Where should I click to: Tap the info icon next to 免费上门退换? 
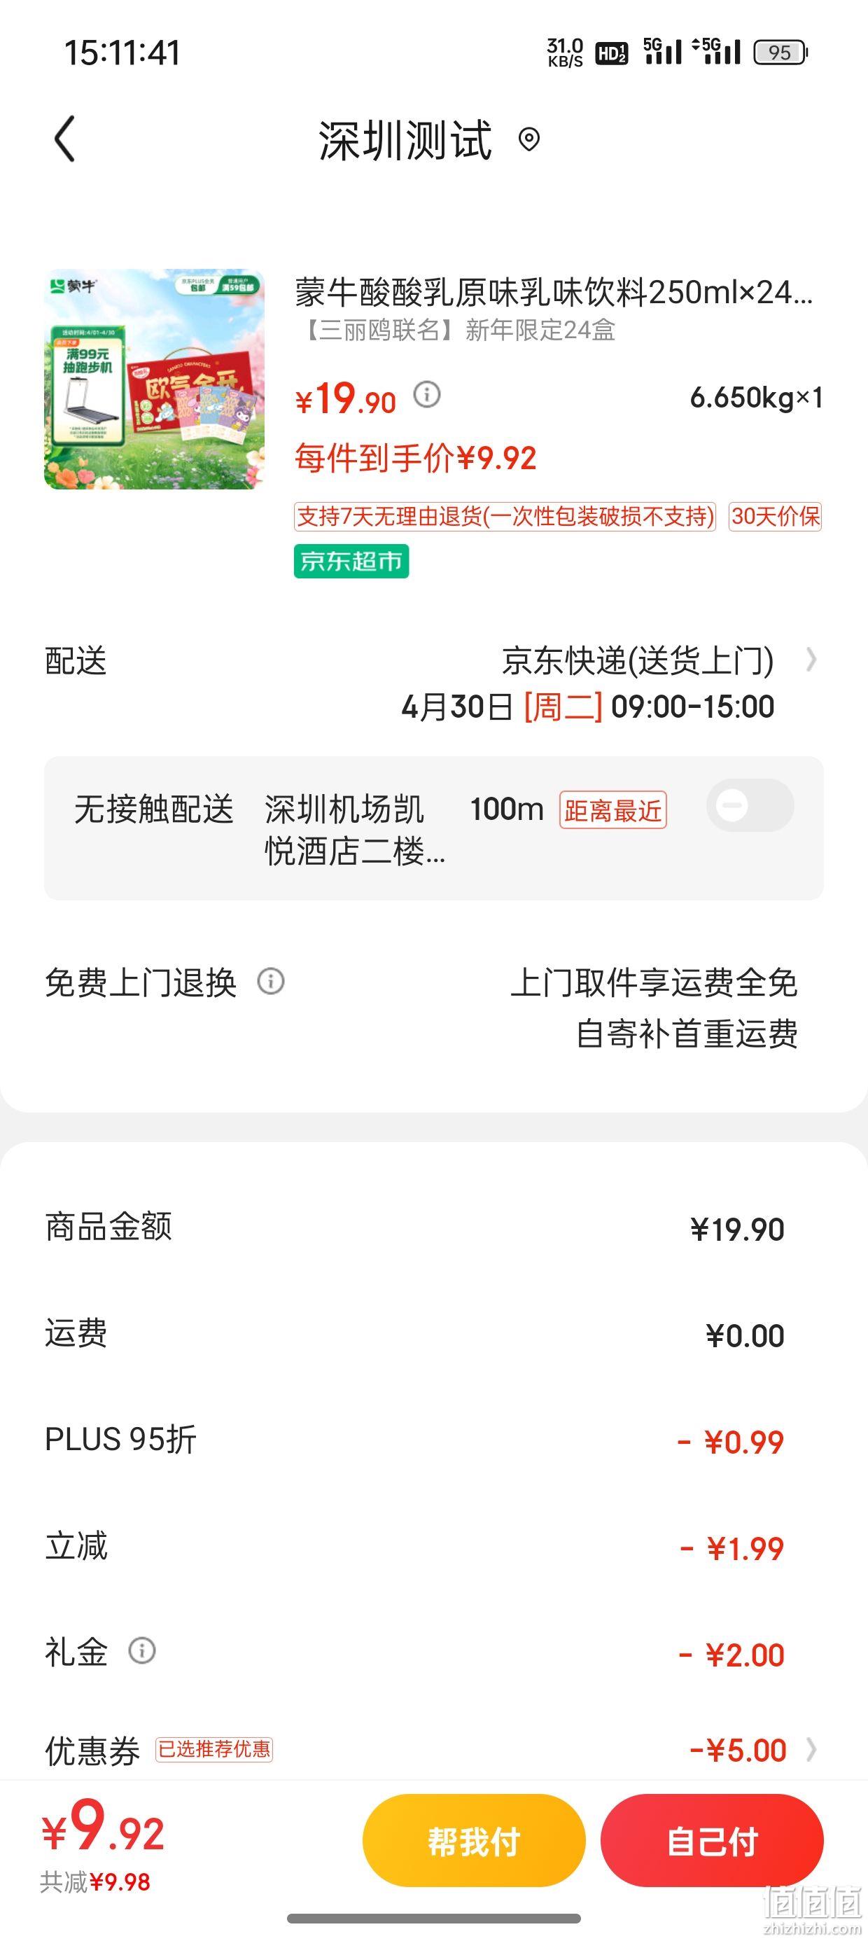tap(270, 981)
